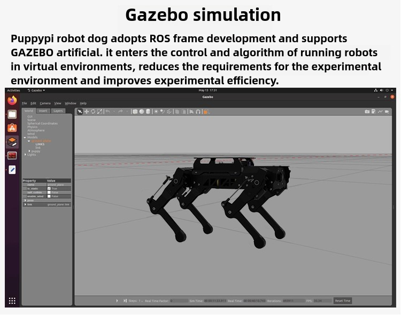
Task: Play the simulation
Action: (x=117, y=301)
